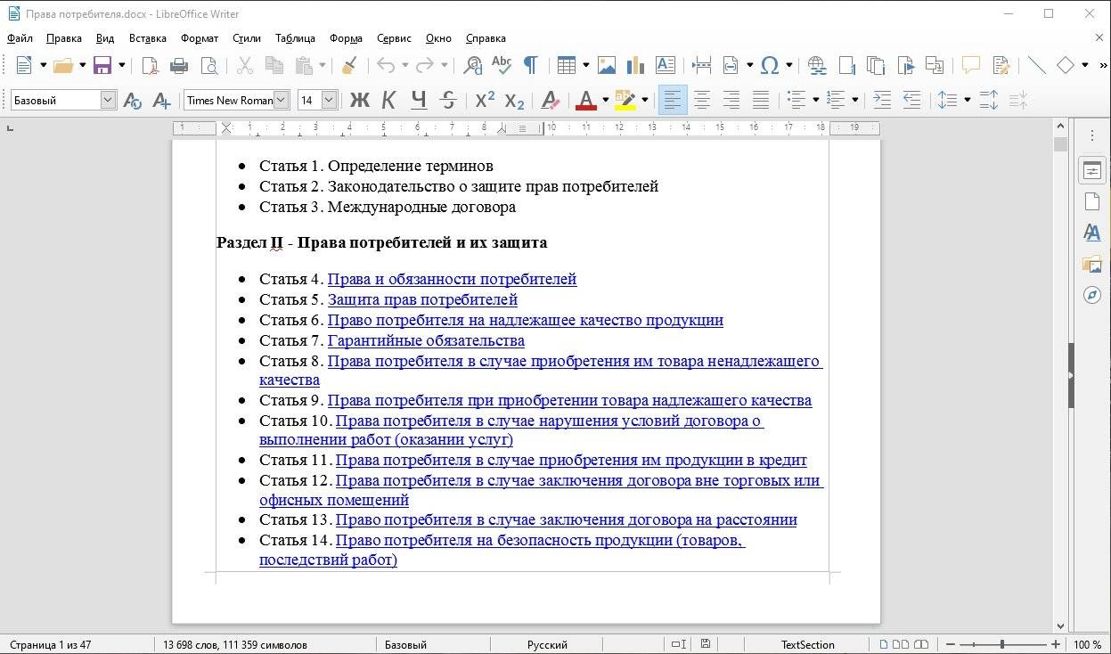Decrease the indent
The width and height of the screenshot is (1111, 654).
(911, 100)
